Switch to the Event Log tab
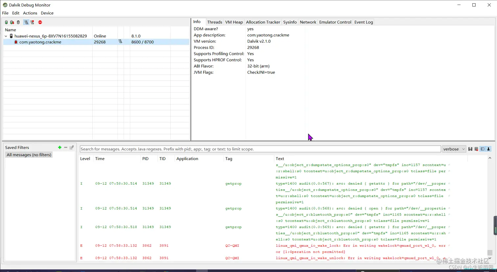The image size is (497, 272). (364, 22)
